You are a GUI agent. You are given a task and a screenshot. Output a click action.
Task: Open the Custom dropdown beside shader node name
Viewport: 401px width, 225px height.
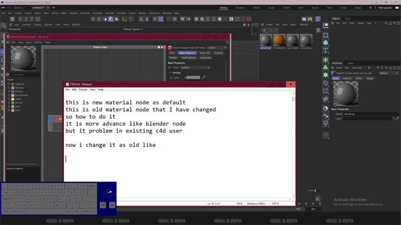point(217,47)
